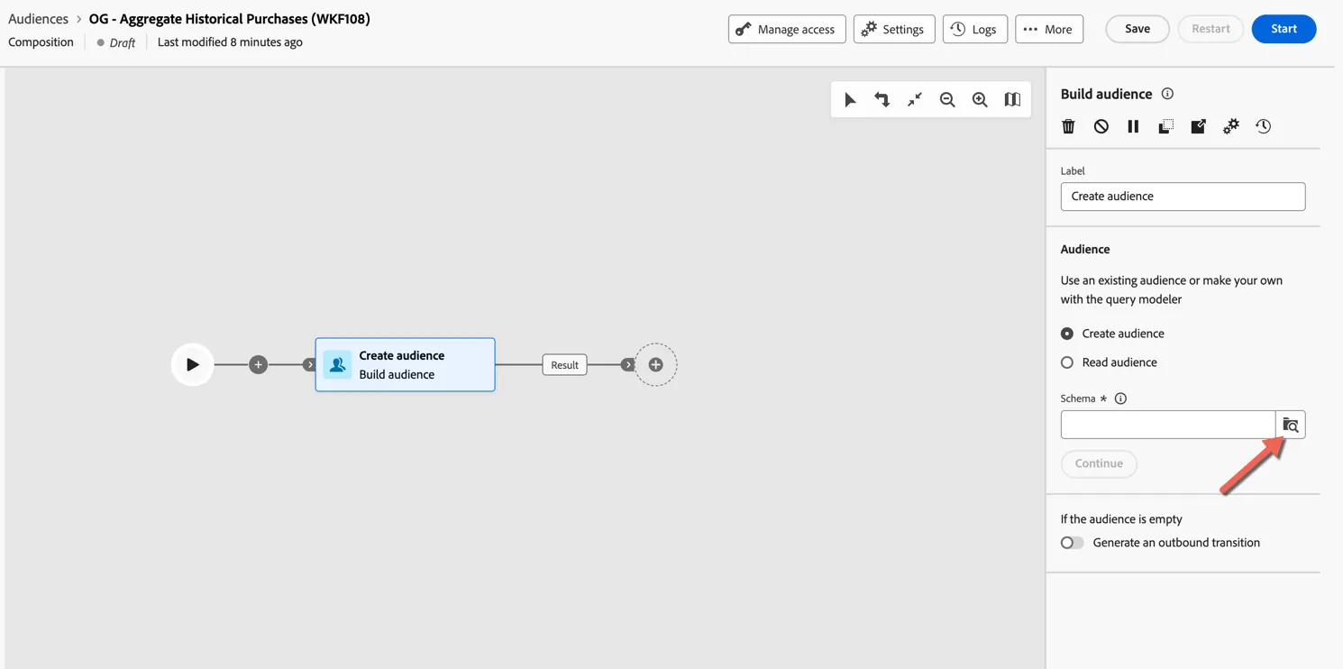Zoom out the canvas
This screenshot has width=1343, height=669.
tap(947, 100)
